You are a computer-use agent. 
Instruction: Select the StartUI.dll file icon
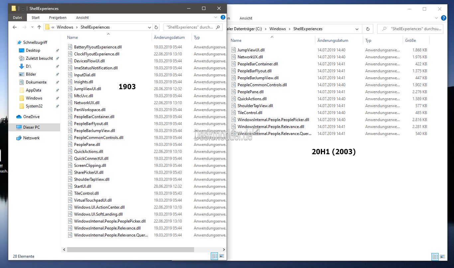[x=70, y=186]
